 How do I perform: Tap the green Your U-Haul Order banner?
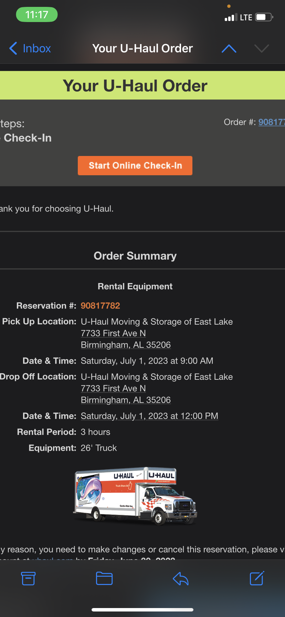pyautogui.click(x=142, y=85)
